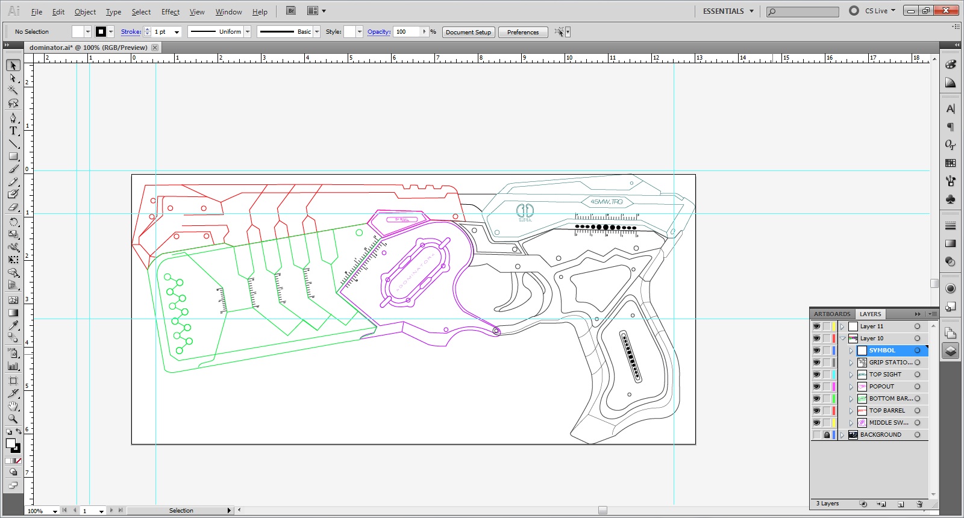The width and height of the screenshot is (964, 518).
Task: Expand the POPOUT sublayer
Action: (851, 387)
